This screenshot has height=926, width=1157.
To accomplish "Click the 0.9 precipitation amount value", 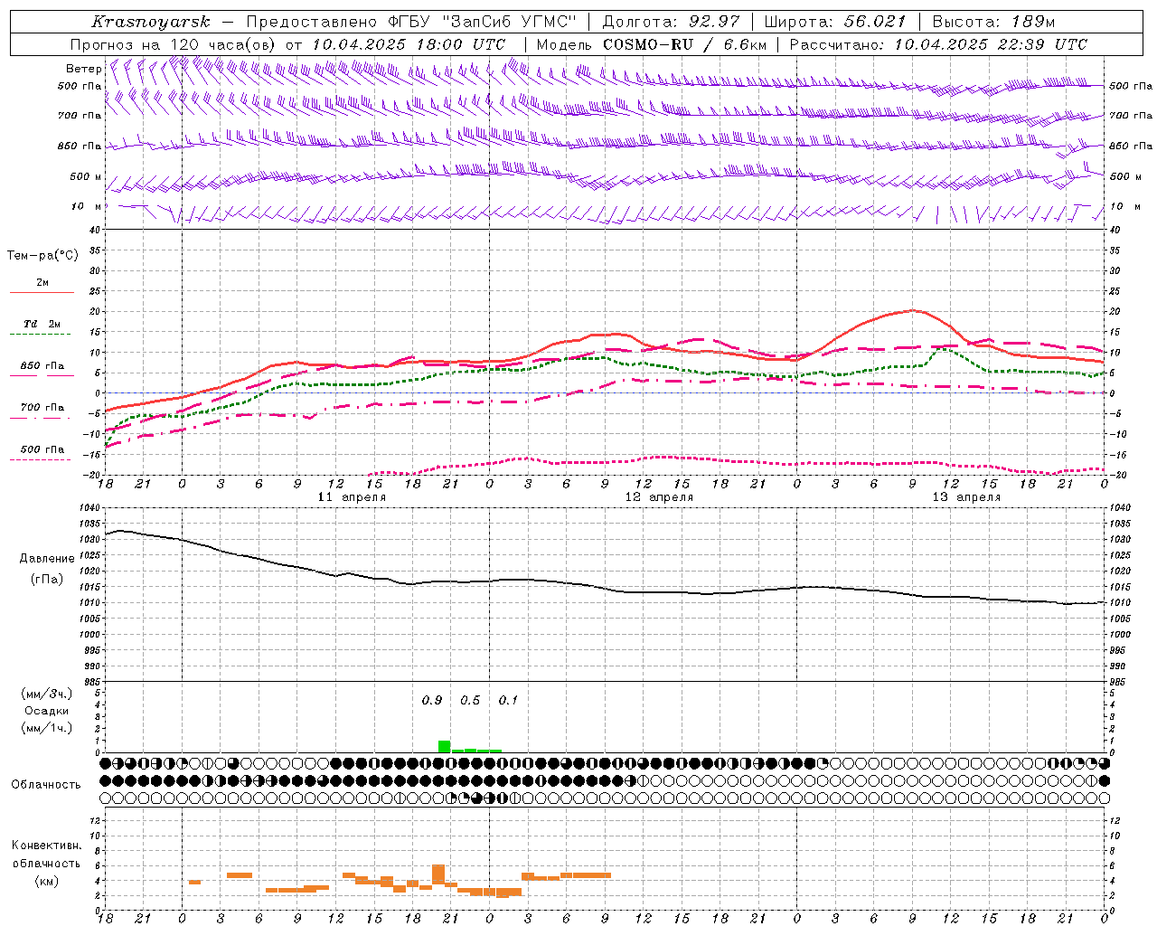I will 432,701.
